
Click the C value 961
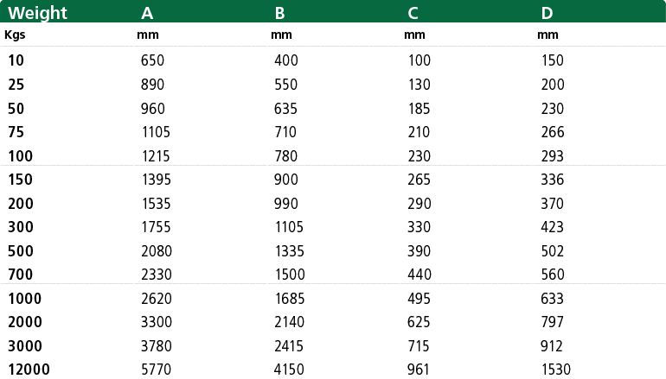point(419,370)
